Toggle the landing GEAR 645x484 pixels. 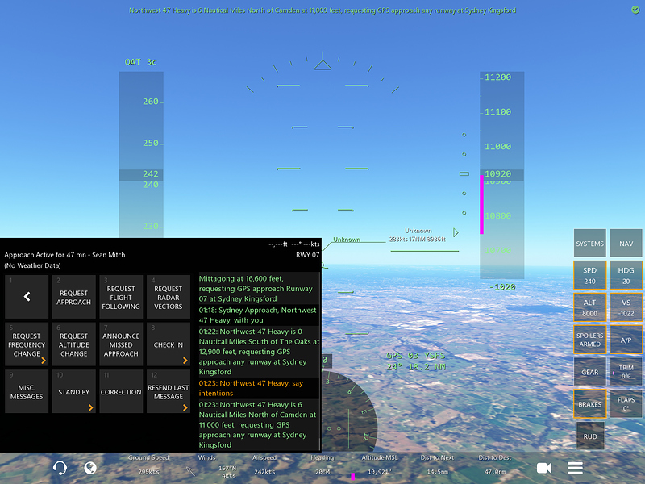pos(590,372)
